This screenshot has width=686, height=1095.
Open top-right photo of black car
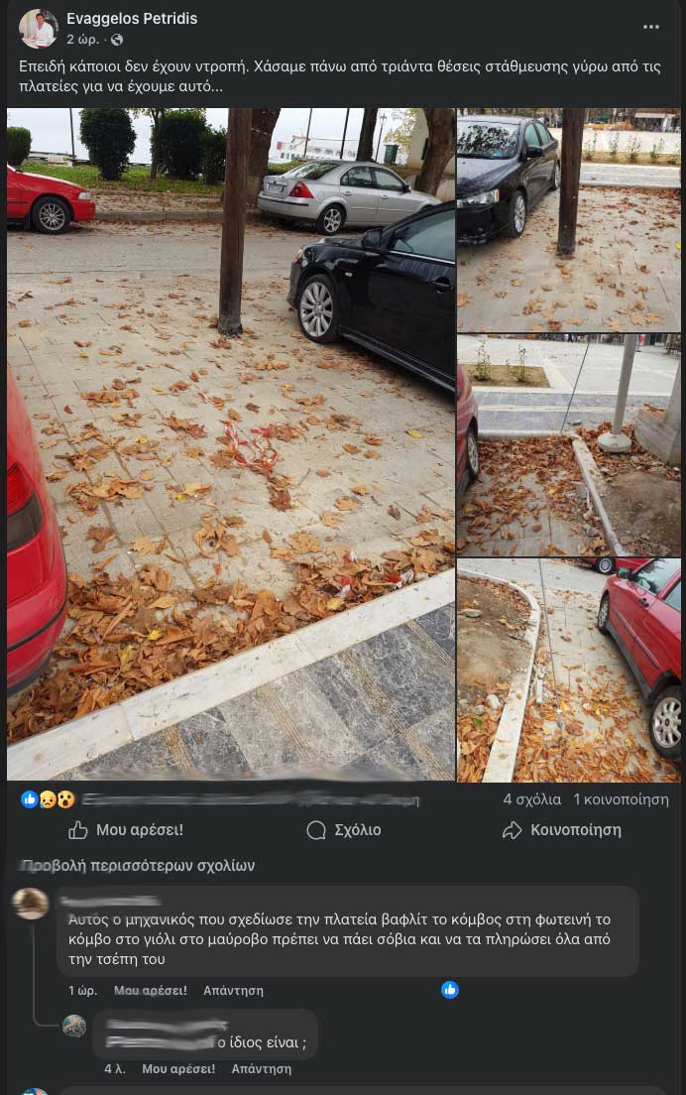[569, 220]
